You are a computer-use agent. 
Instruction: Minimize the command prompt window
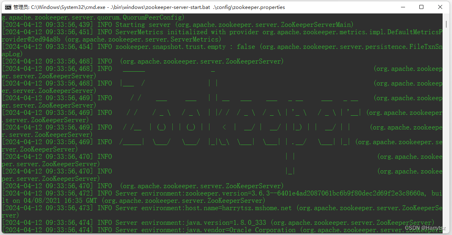point(403,7)
